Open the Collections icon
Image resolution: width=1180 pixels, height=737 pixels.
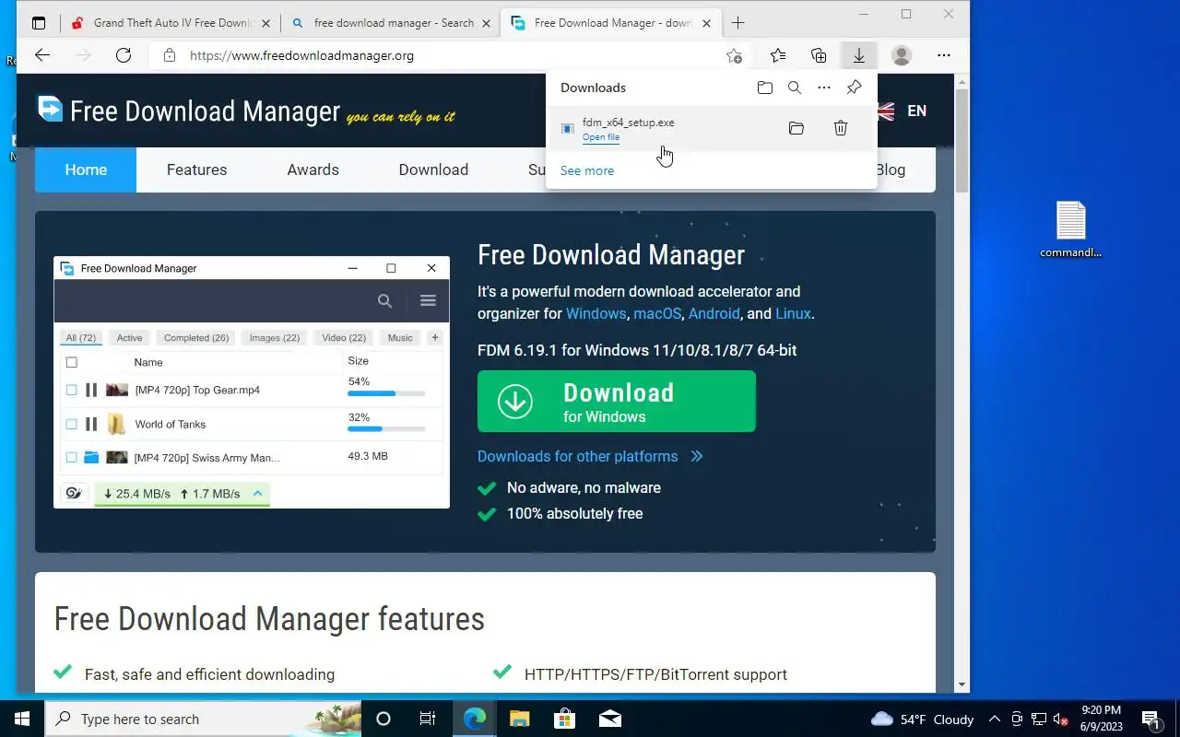819,55
